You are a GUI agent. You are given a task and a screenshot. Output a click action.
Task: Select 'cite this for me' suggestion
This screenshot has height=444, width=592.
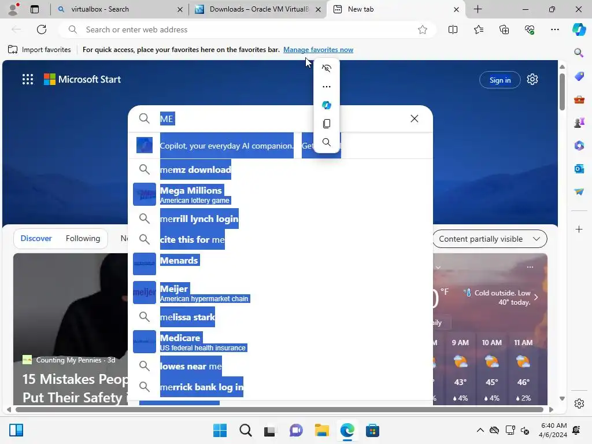(280, 239)
